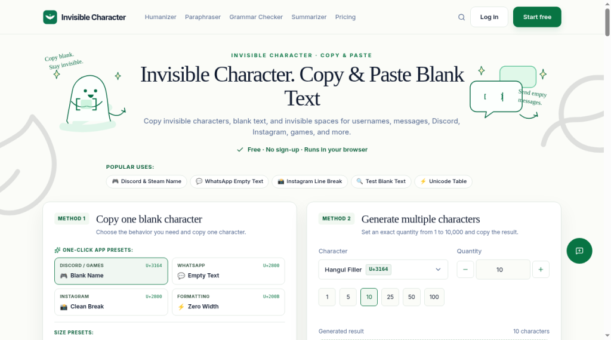Set quantity preset to 25
611x340 pixels.
coord(390,297)
